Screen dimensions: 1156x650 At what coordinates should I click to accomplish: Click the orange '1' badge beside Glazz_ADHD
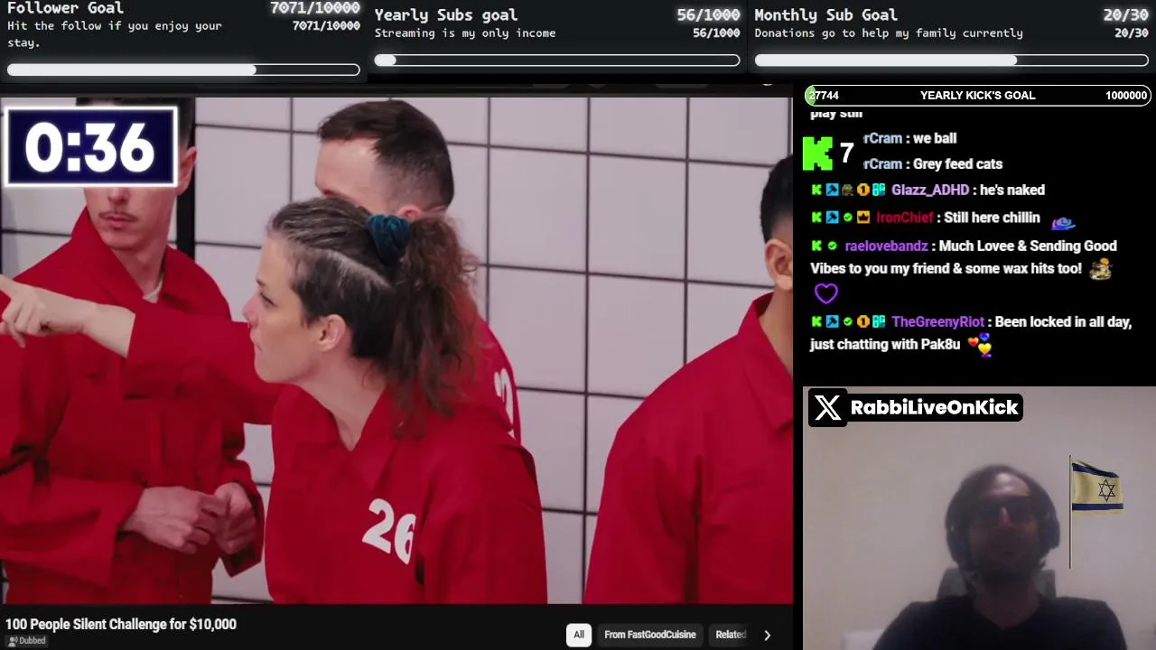[x=862, y=190]
